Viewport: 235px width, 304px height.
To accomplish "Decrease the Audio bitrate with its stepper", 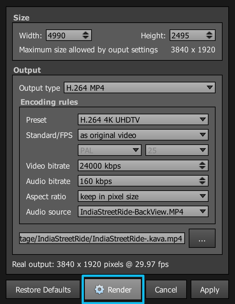I will click(202, 183).
